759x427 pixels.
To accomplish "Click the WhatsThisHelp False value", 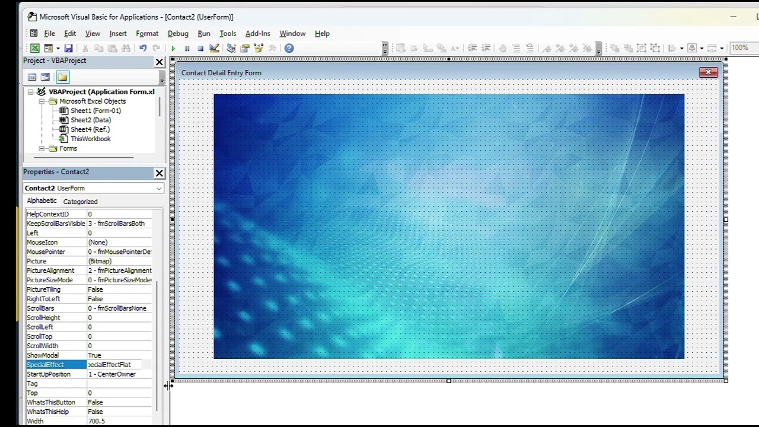I will 120,412.
